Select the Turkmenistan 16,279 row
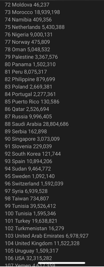Screen dimensions: 104x267 click(35, 228)
